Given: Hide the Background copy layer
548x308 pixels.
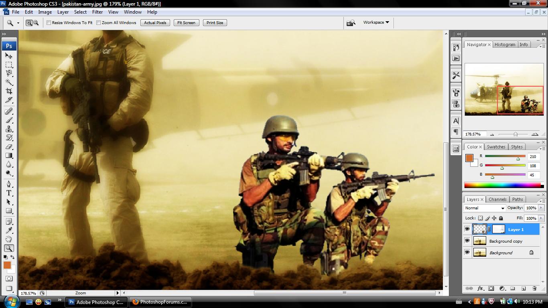Looking at the screenshot, I should [467, 241].
